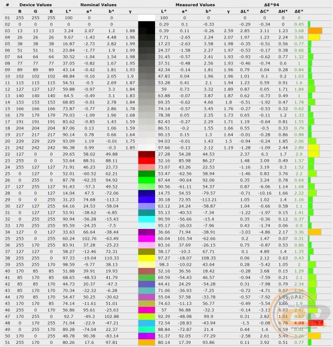
Task: Click ΔC* value '-10.16' in row 28
Action: point(264,193)
